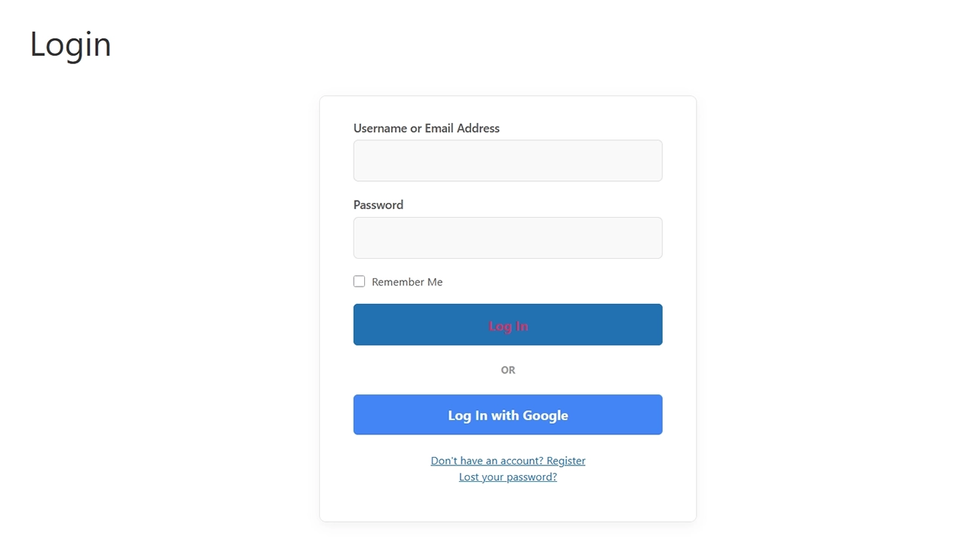Start password recovery via Lost your password
965x543 pixels.
(x=507, y=477)
